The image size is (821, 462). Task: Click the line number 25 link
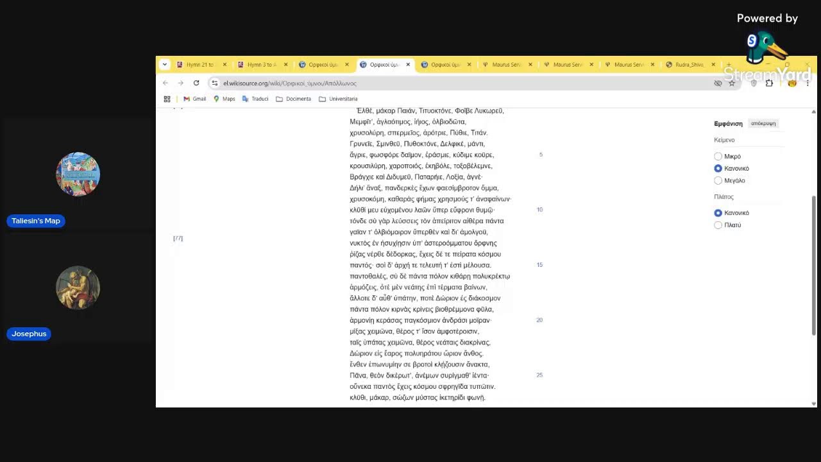click(x=539, y=375)
